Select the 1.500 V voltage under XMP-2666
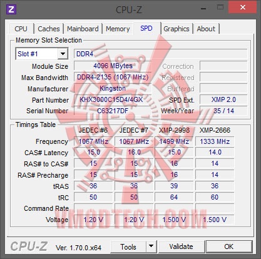 tap(215, 220)
